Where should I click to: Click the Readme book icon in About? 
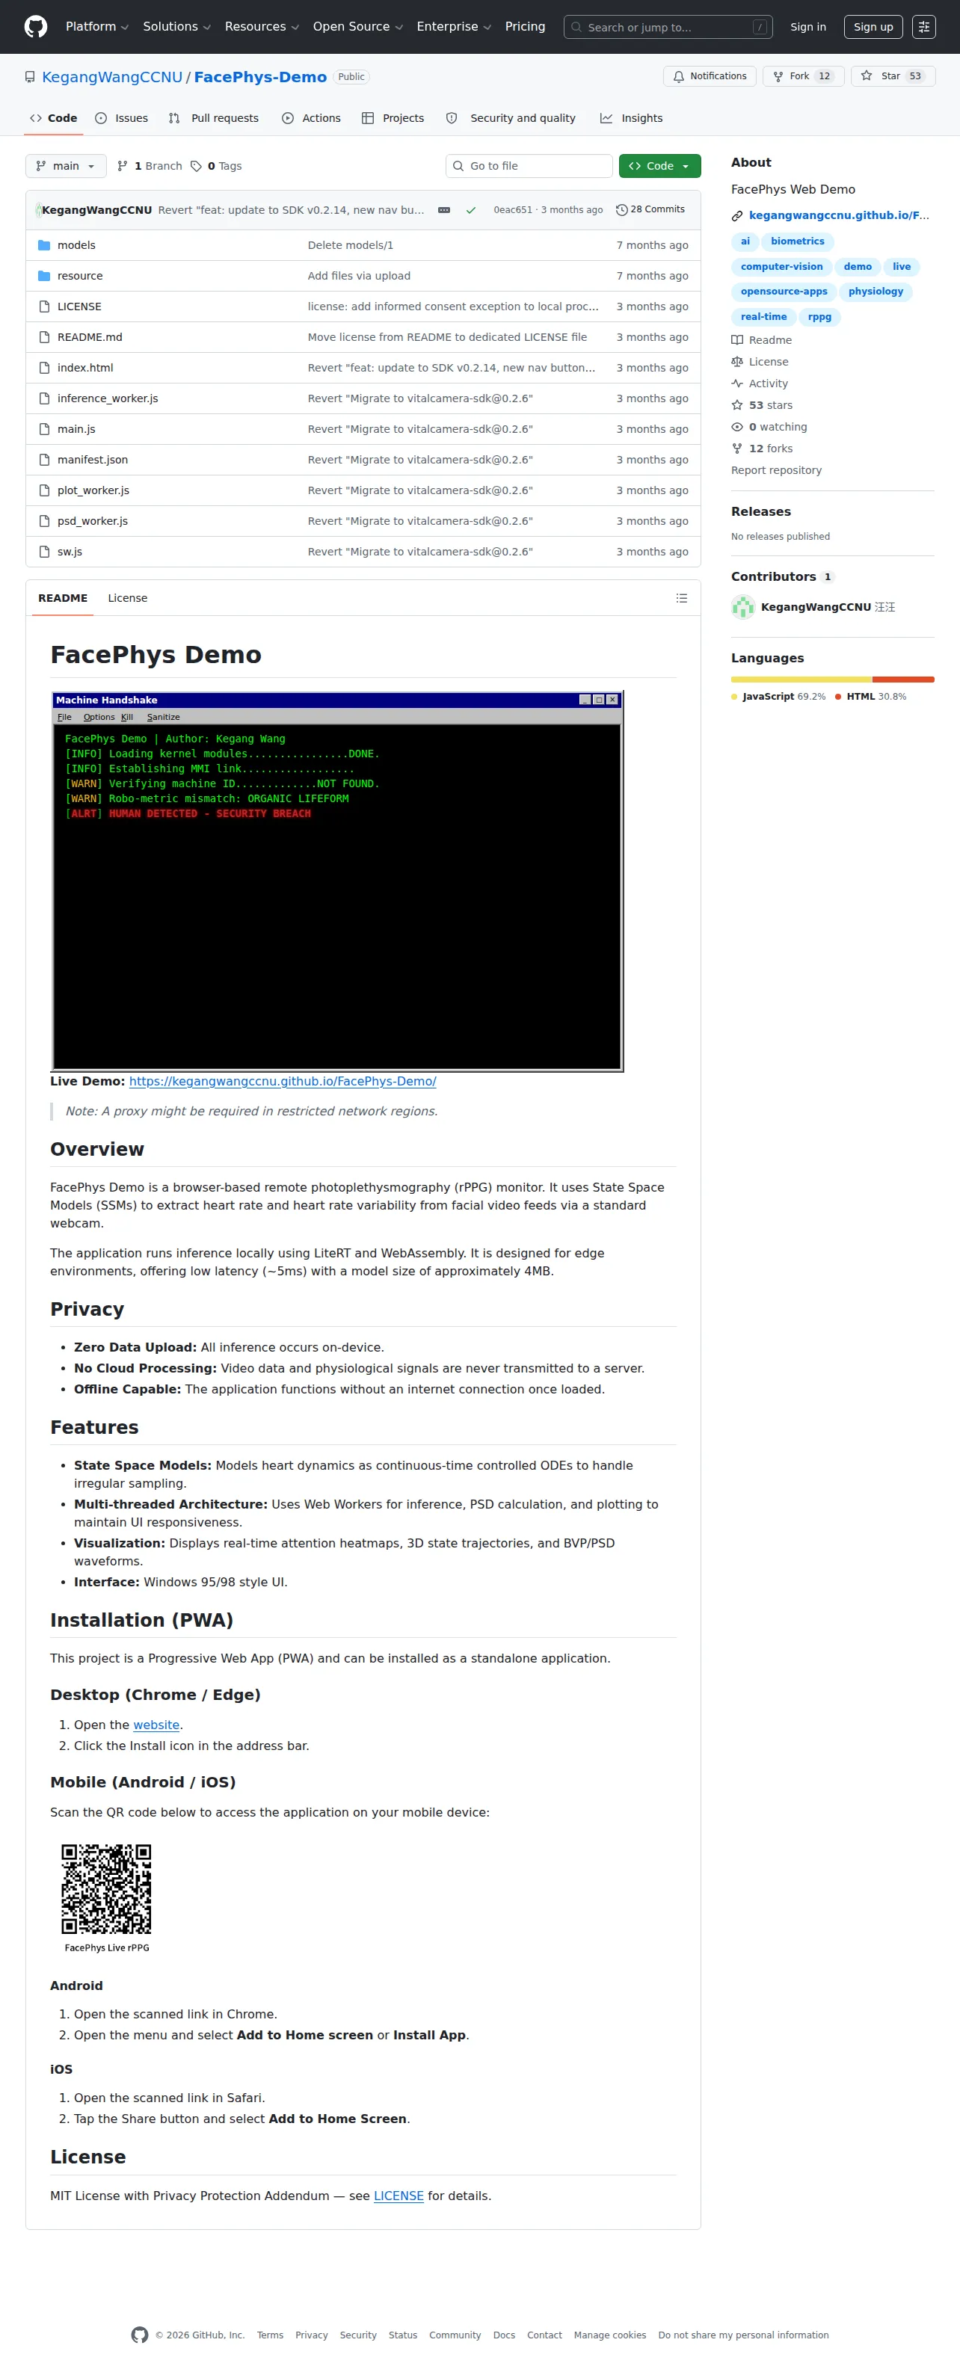(737, 340)
